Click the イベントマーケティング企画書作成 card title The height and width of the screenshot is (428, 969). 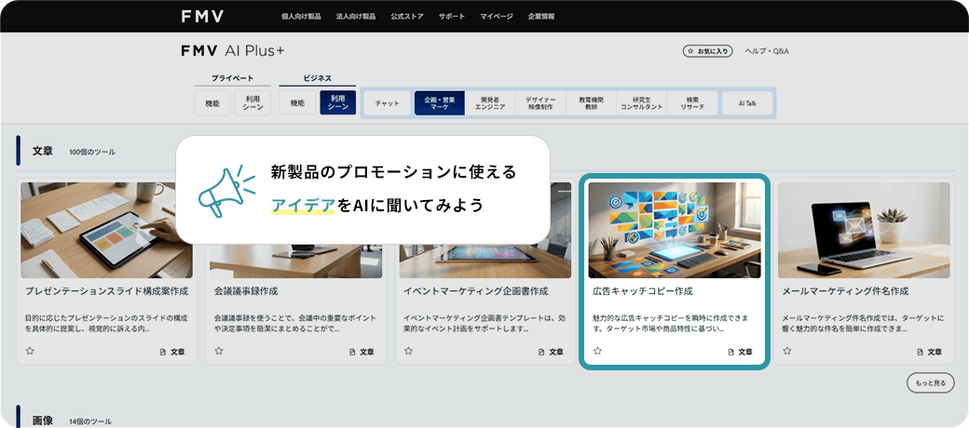[x=476, y=291]
